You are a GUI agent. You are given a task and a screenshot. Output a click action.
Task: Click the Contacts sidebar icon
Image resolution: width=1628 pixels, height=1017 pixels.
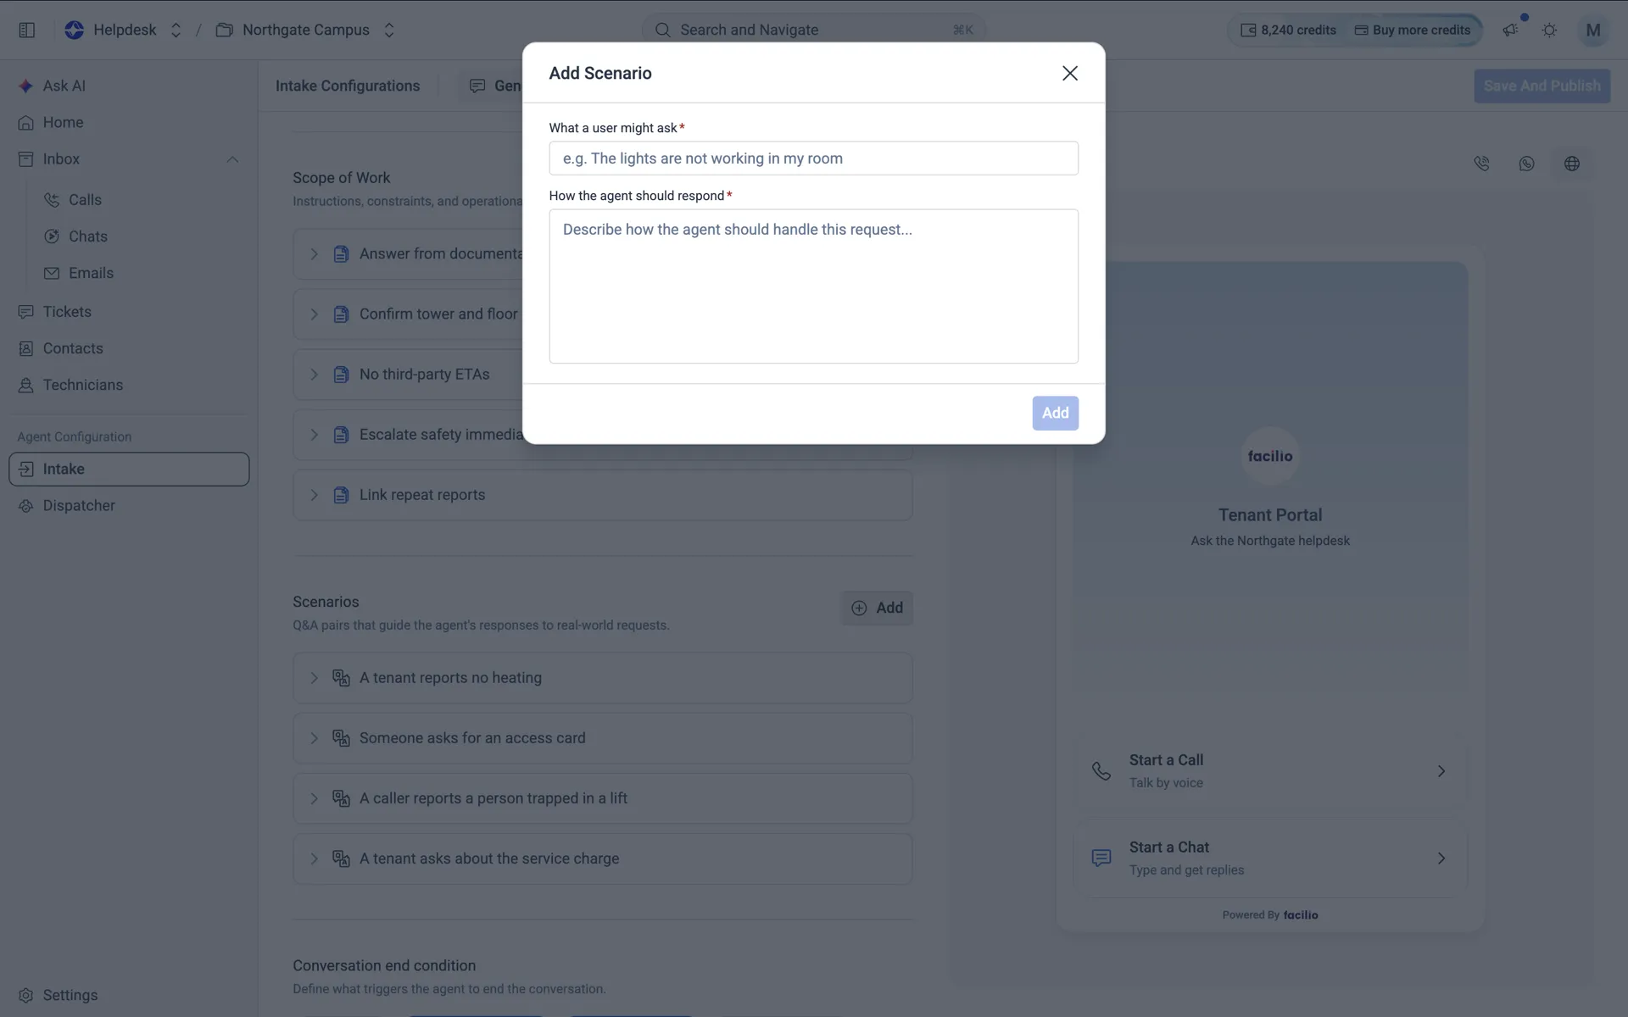pyautogui.click(x=26, y=348)
